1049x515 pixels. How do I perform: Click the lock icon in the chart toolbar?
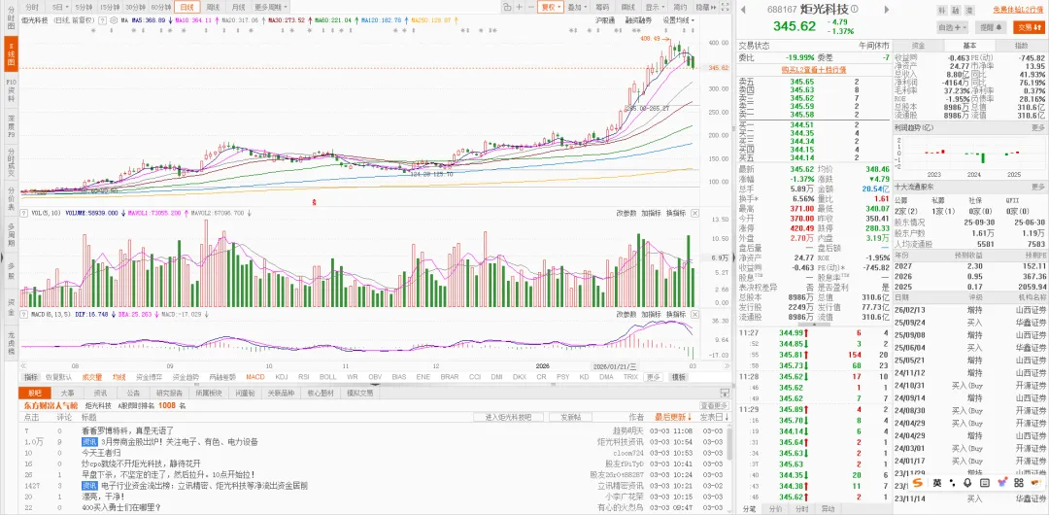tap(507, 7)
